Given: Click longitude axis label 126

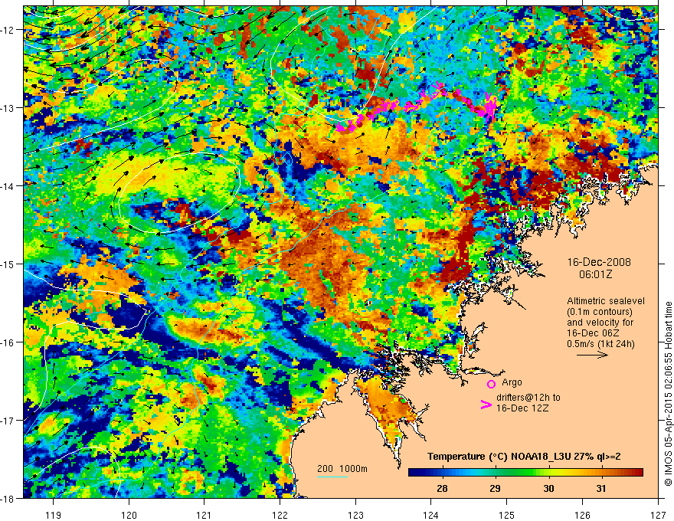Looking at the screenshot, I should pos(582,515).
